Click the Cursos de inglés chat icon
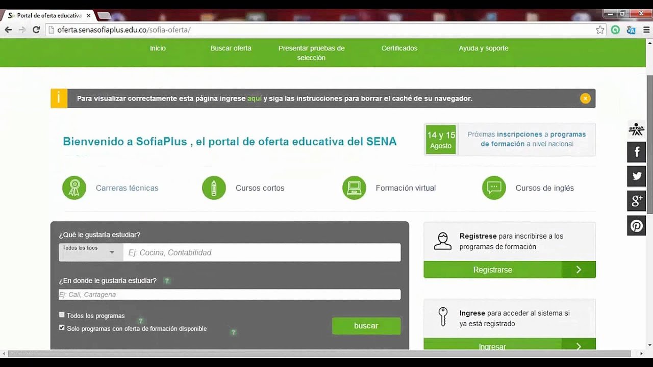The height and width of the screenshot is (367, 653). pos(494,188)
